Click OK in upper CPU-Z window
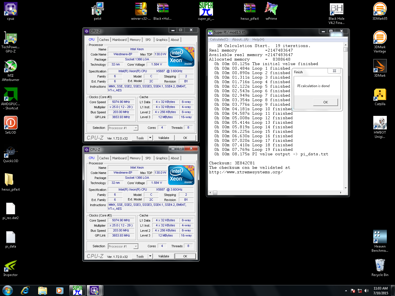 pos(185,138)
